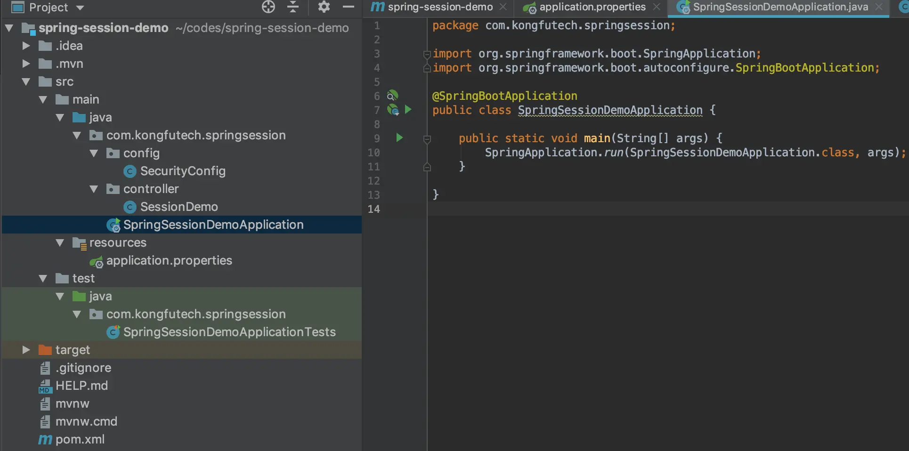Viewport: 909px width, 451px height.
Task: Open the Project view dropdown arrow
Action: click(x=80, y=8)
